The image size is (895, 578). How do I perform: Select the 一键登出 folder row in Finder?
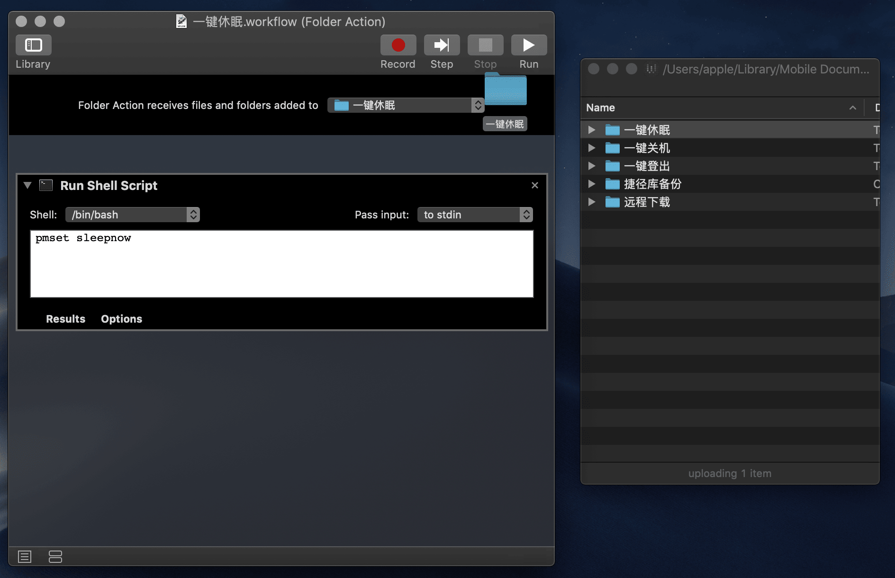coord(730,166)
